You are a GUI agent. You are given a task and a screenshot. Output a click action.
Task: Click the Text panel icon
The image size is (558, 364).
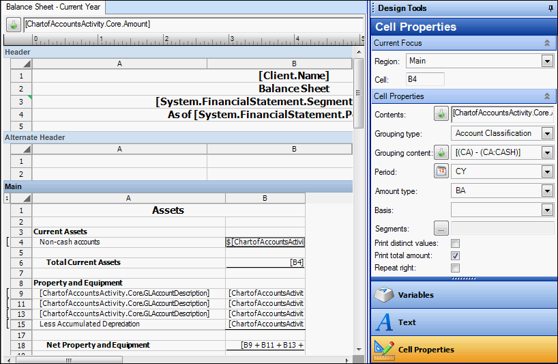click(385, 322)
